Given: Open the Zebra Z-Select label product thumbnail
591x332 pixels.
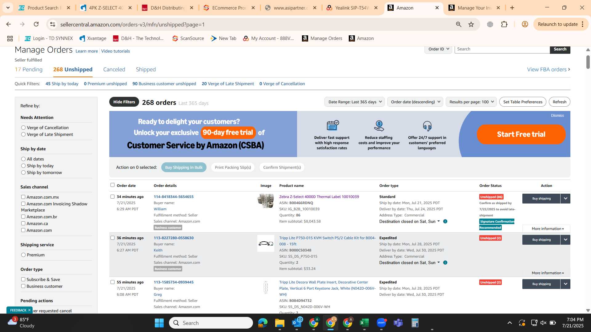Looking at the screenshot, I should pos(266,201).
